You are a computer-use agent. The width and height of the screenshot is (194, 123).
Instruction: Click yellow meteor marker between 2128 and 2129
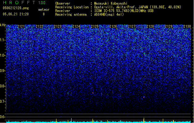(163, 121)
